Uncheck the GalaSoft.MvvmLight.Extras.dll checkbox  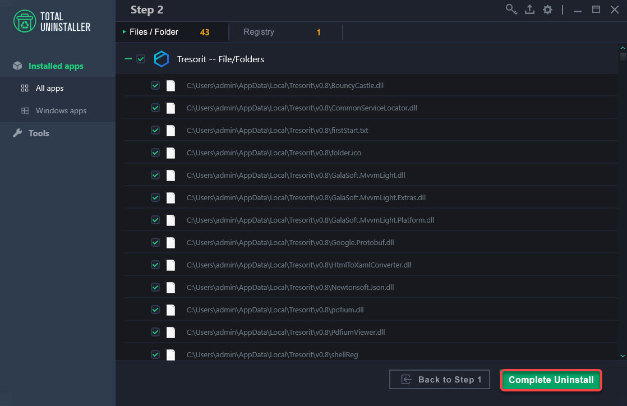click(155, 197)
